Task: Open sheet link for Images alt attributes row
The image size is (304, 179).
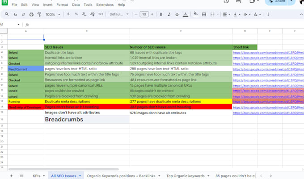Action: 268,113
